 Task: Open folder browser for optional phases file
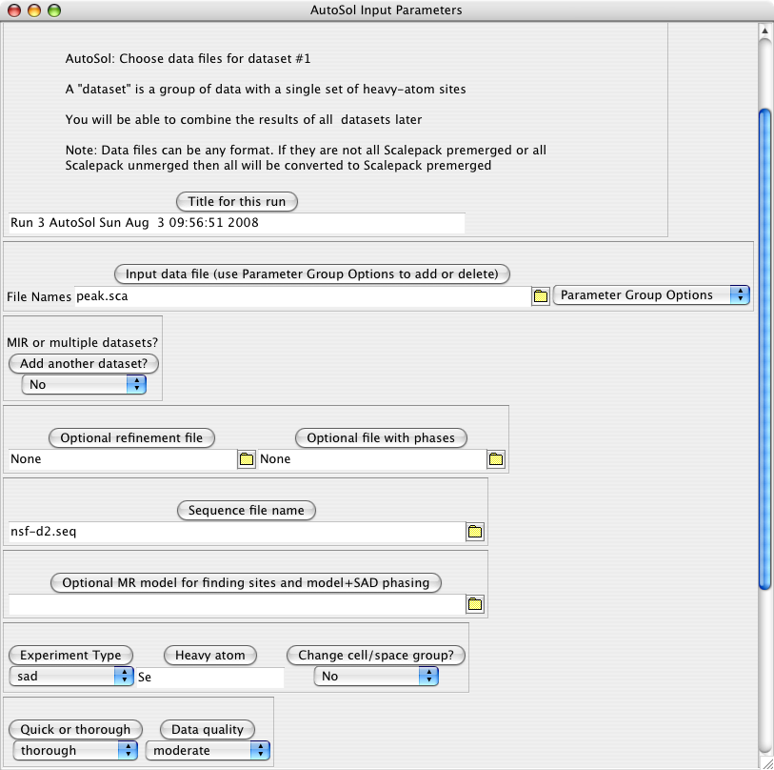[x=495, y=459]
